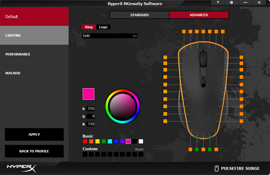The width and height of the screenshot is (270, 175).
Task: Expand the Solid effect dropdown
Action: tap(109, 36)
